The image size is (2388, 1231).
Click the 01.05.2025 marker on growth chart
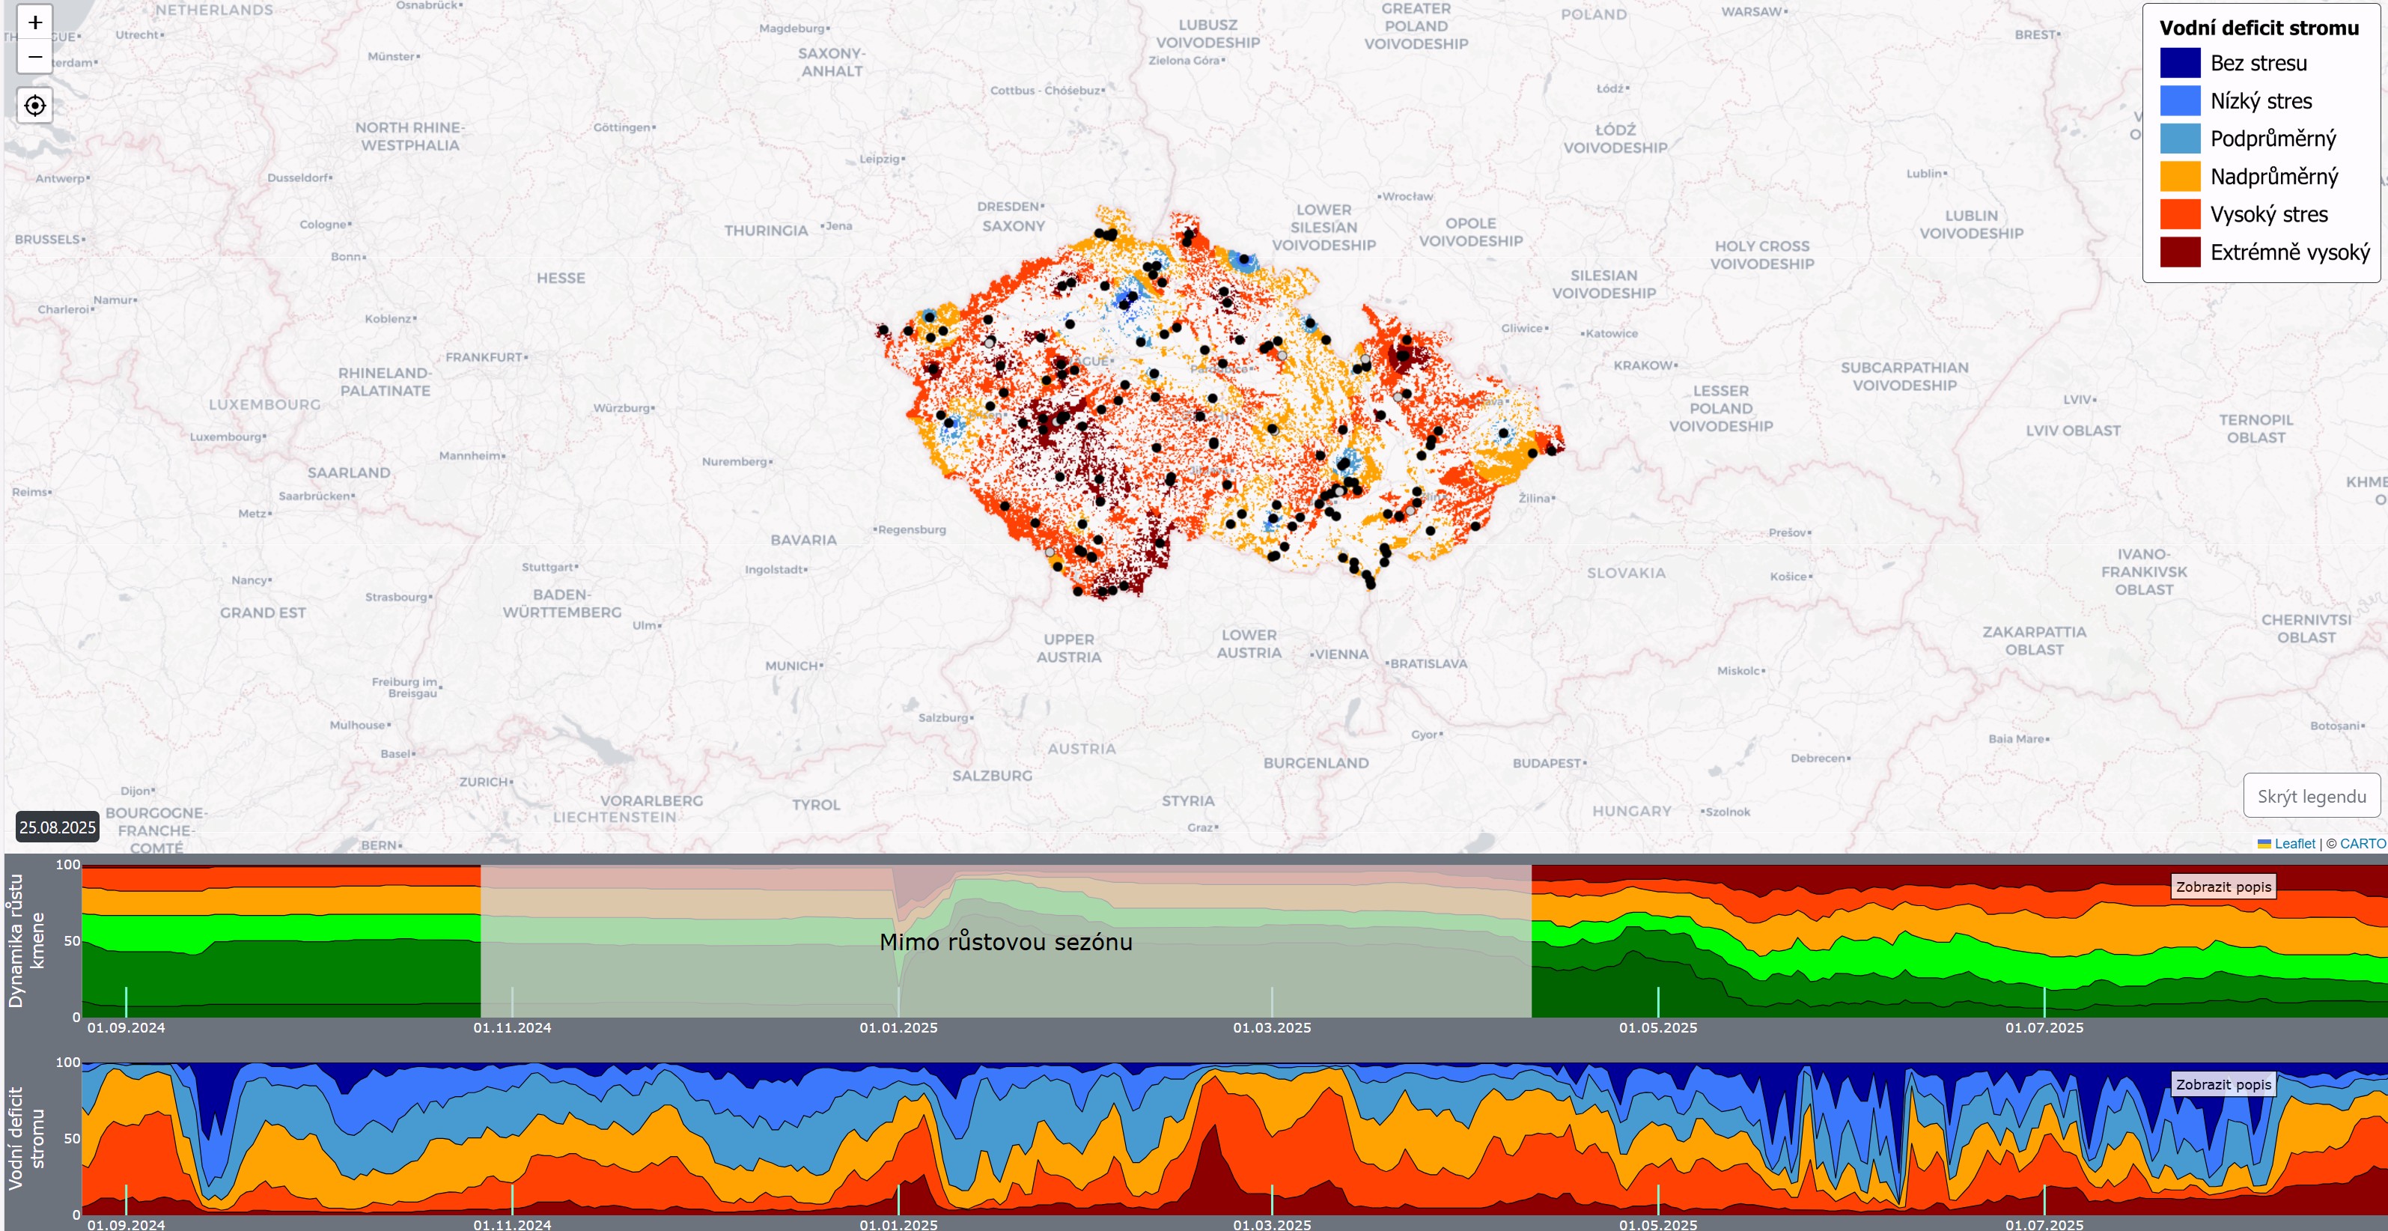1657,1003
